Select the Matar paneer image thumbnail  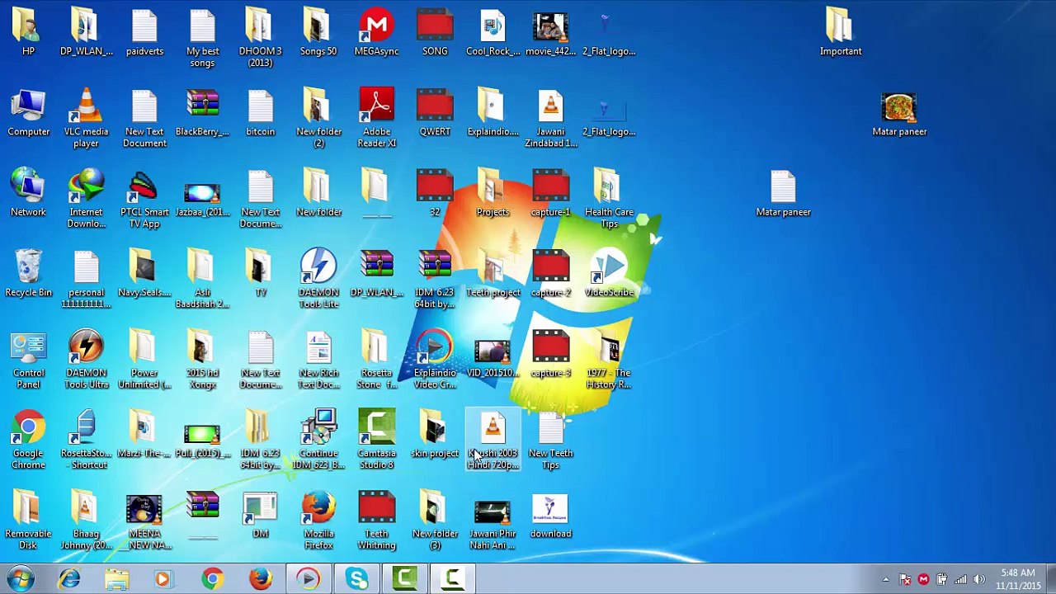pyautogui.click(x=899, y=114)
